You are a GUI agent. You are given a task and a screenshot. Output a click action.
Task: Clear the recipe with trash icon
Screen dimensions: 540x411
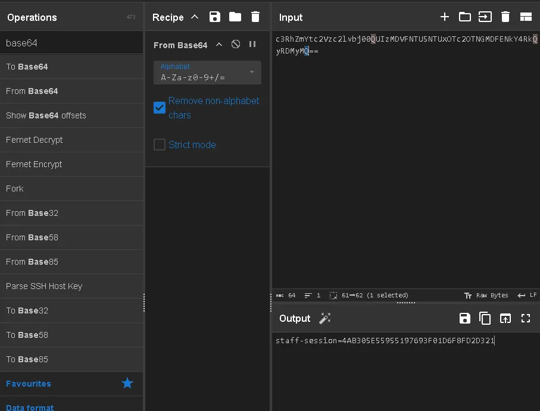coord(255,17)
